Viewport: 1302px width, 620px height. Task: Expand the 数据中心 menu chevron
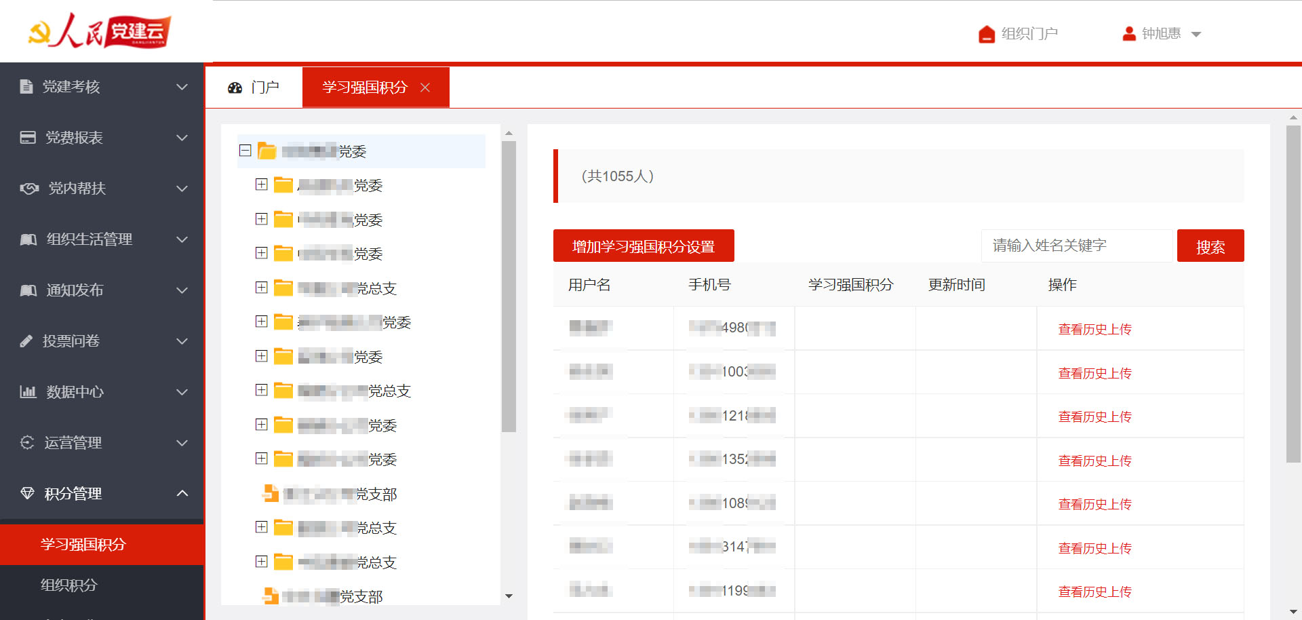point(182,391)
